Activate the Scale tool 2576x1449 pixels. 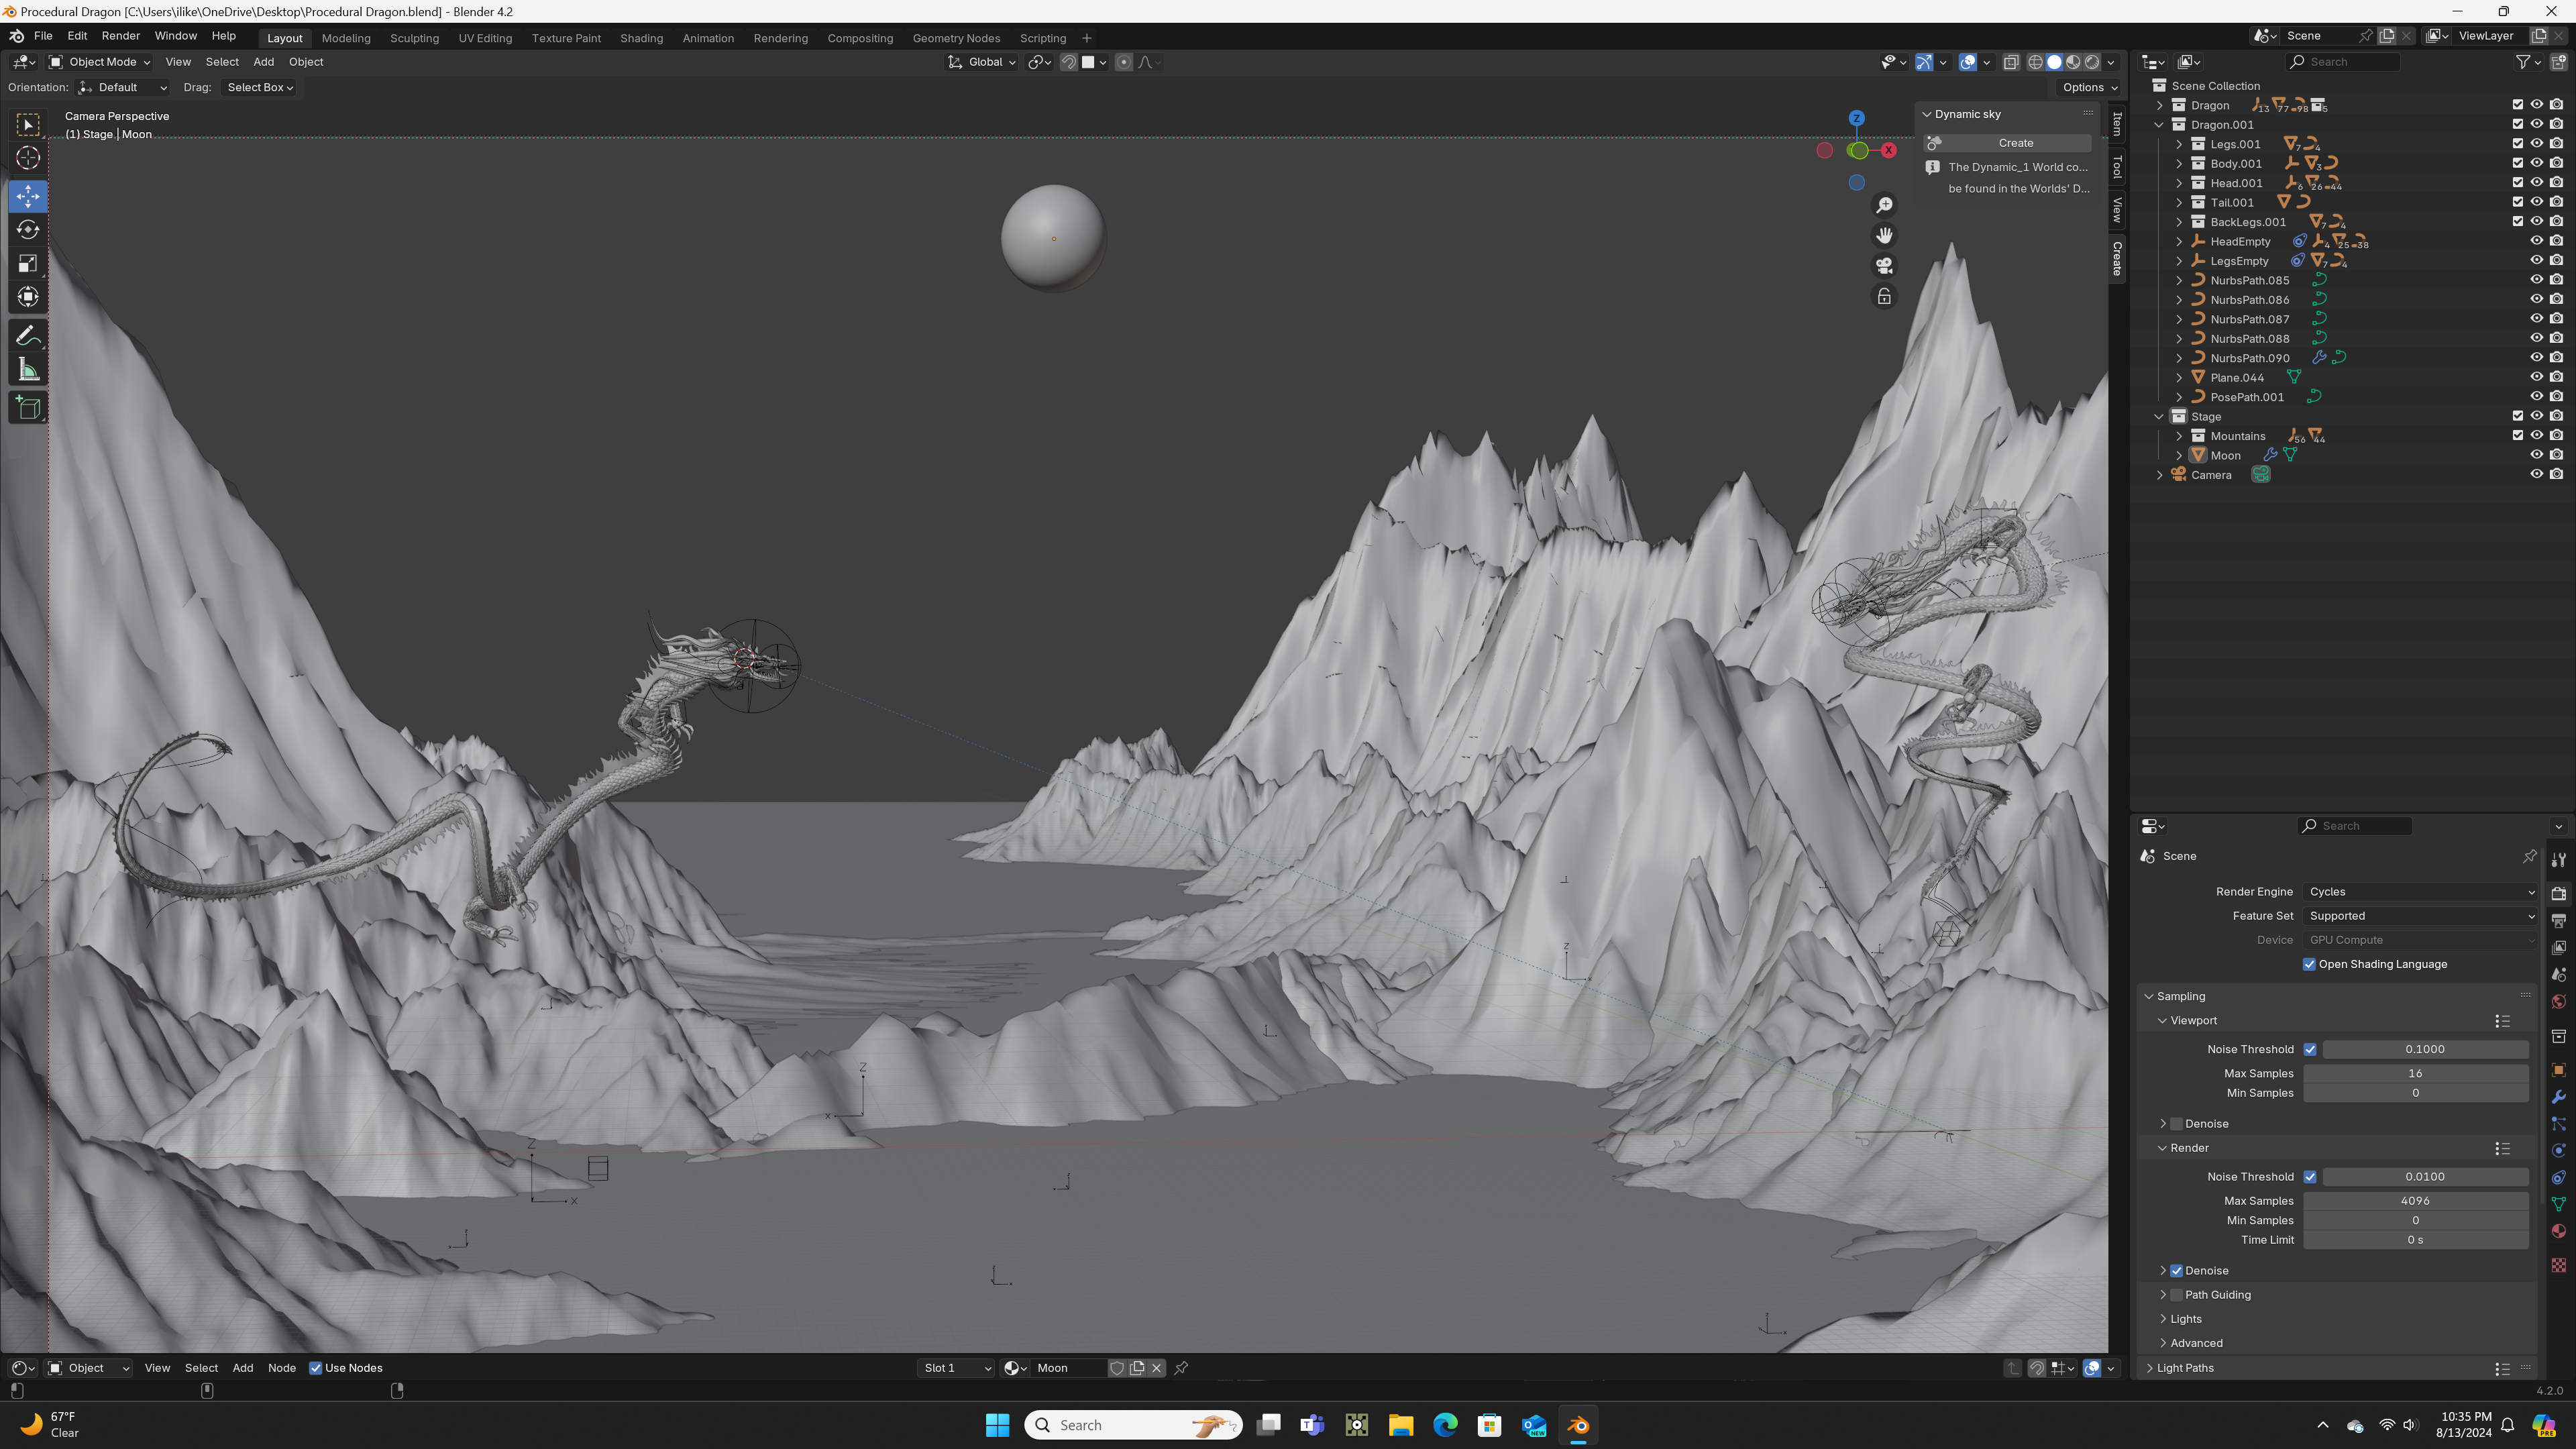pos(28,264)
